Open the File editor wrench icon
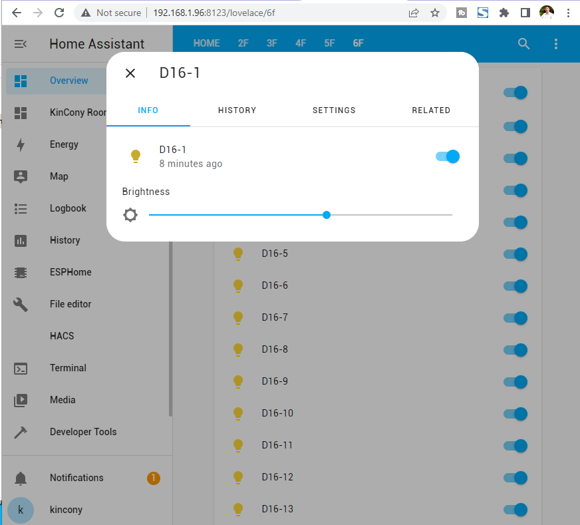Viewport: 580px width, 525px height. coord(21,304)
